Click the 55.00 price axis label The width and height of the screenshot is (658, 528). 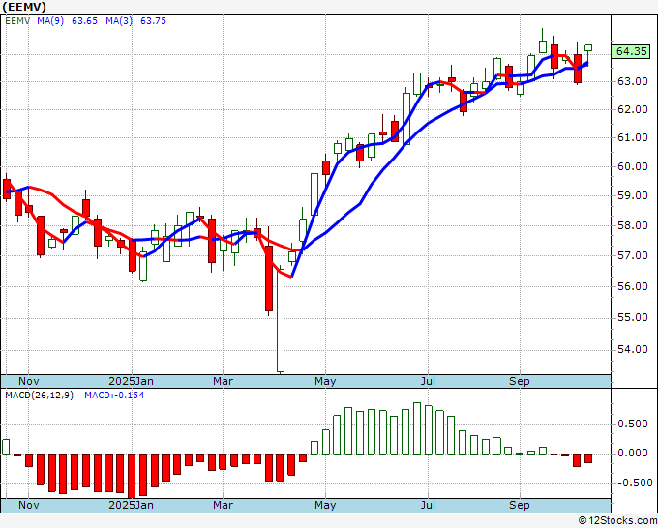tap(633, 318)
